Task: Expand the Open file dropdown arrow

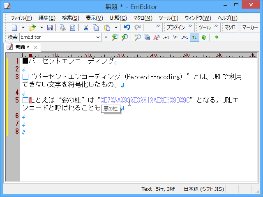Action: (42, 27)
